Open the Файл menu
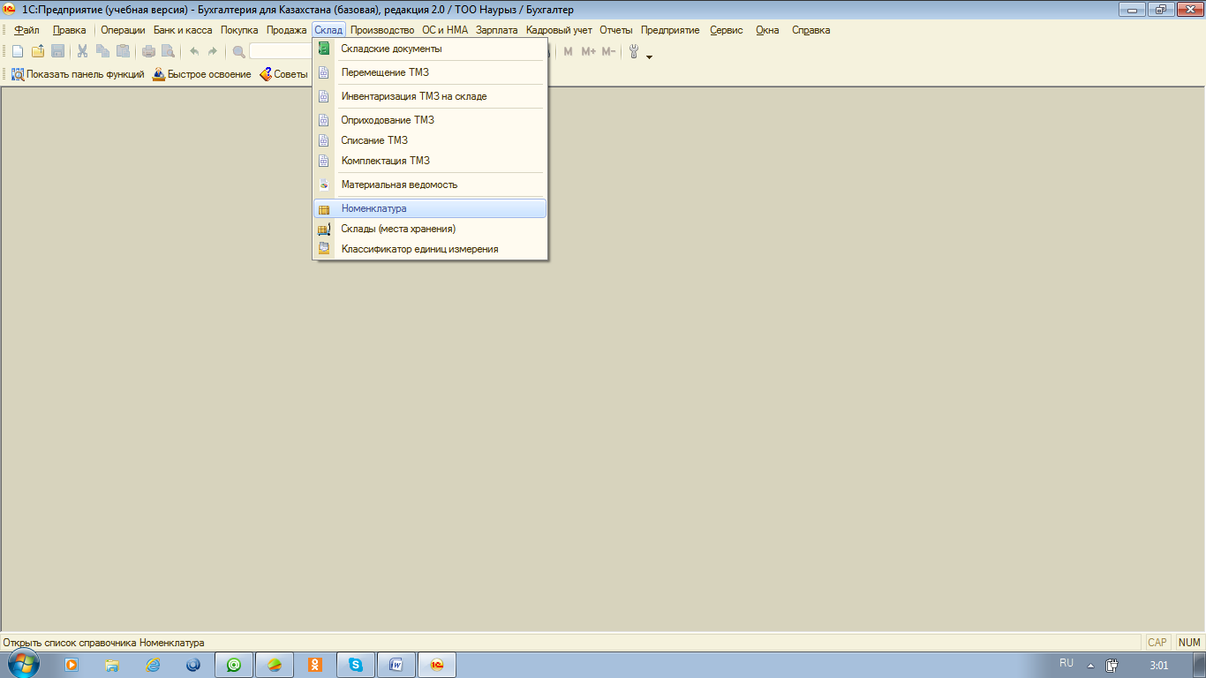Image resolution: width=1206 pixels, height=678 pixels. click(x=27, y=30)
